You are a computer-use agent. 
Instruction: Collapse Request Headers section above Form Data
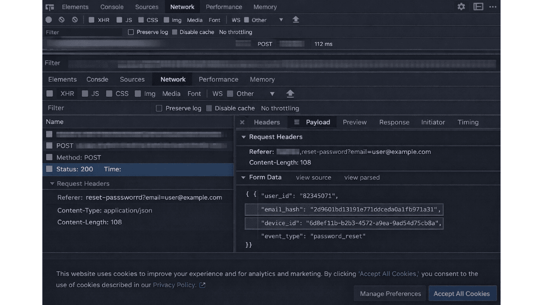(243, 137)
